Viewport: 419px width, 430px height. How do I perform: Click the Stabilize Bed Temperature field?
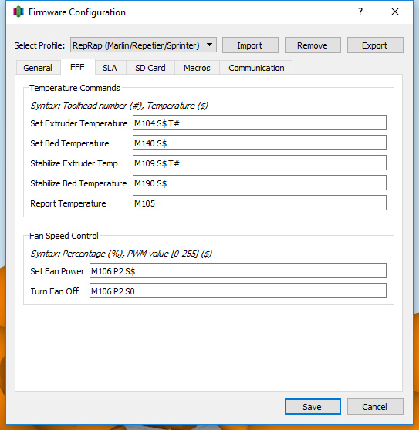[259, 183]
